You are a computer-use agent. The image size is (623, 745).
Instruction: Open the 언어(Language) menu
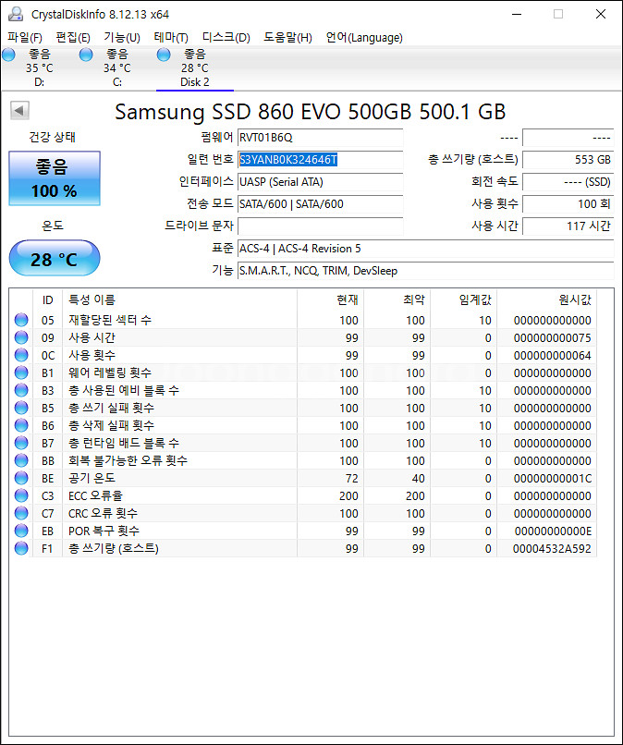point(364,38)
